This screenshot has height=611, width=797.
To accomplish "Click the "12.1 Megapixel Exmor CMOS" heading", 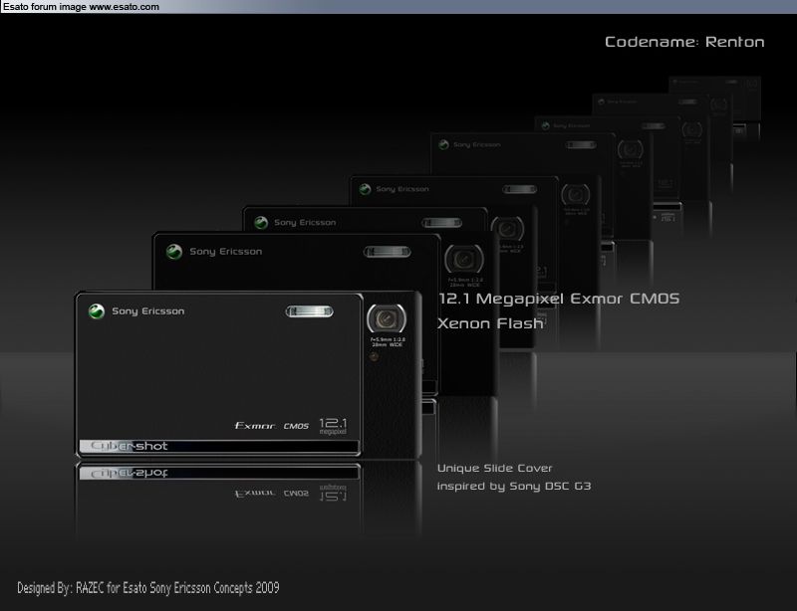I will click(559, 299).
